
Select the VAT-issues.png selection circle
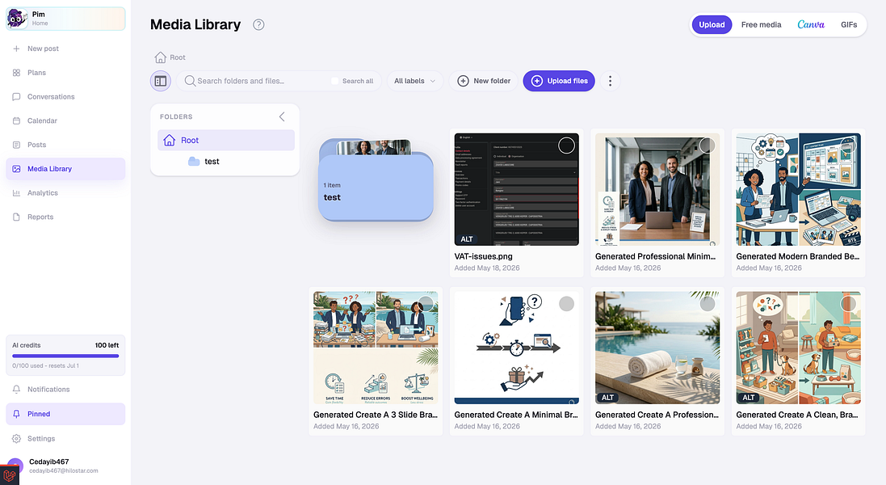click(x=566, y=145)
